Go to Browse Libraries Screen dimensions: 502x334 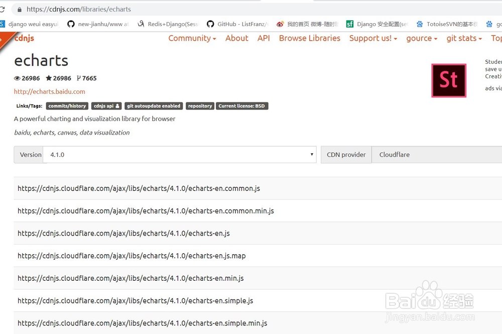coord(310,38)
